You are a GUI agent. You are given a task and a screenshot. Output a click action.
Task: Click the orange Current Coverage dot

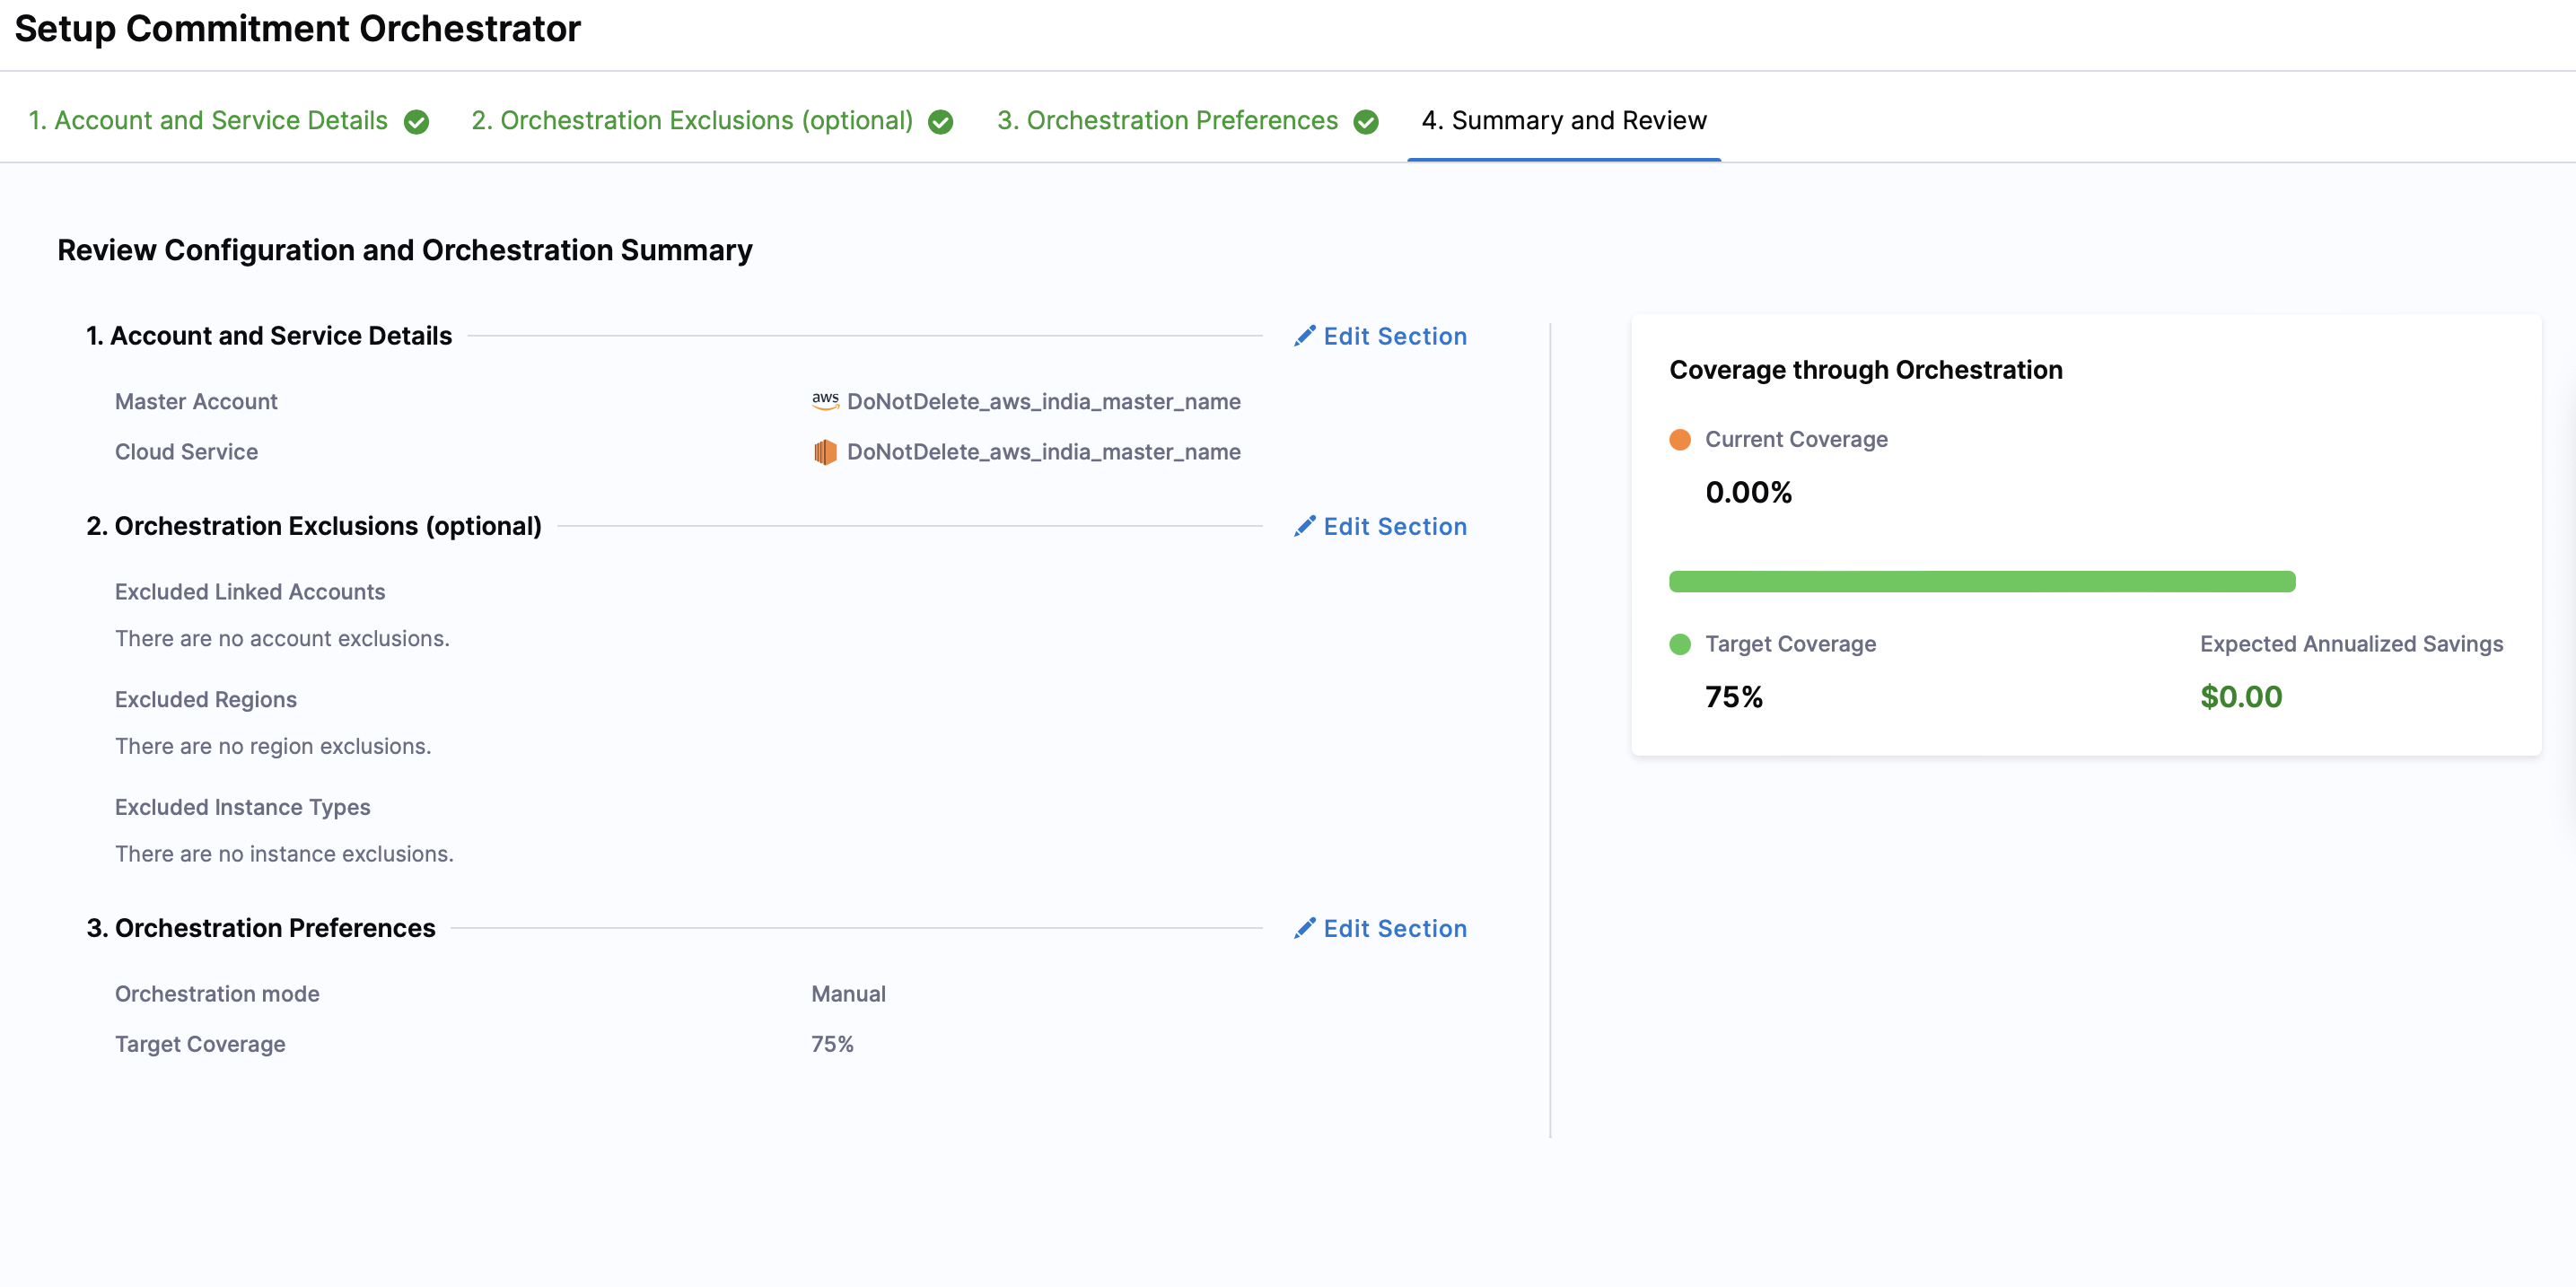(1680, 440)
